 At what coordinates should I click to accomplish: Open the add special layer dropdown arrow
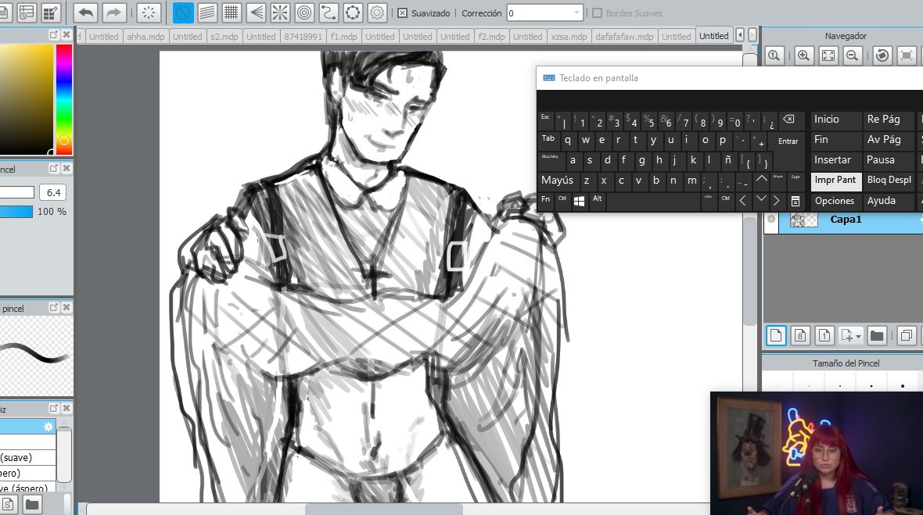point(859,336)
